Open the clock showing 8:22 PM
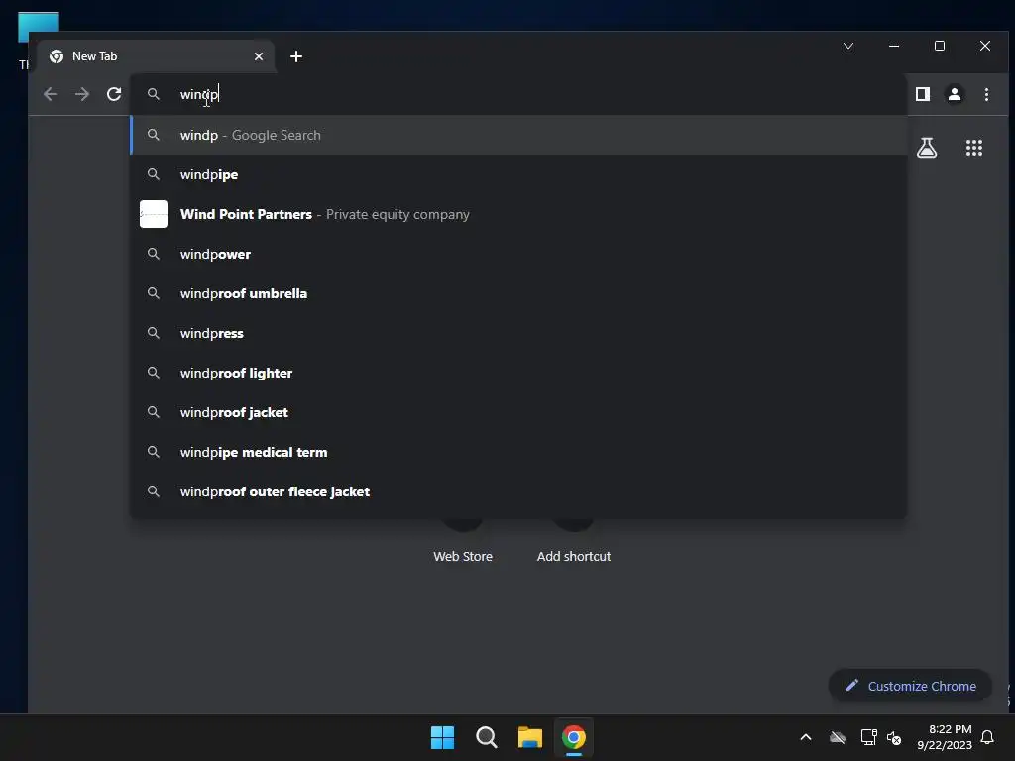The height and width of the screenshot is (761, 1015). (945, 737)
